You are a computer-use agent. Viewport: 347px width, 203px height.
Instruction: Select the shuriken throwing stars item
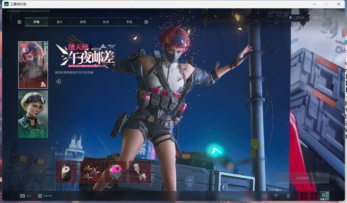click(x=91, y=172)
